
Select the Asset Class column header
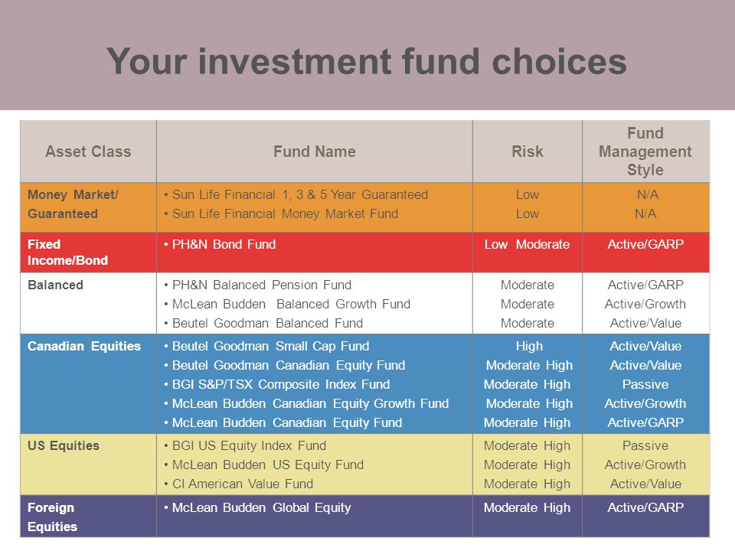tap(88, 152)
